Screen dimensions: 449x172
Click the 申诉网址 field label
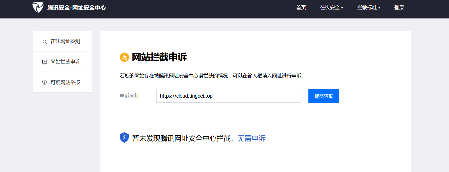coord(130,96)
